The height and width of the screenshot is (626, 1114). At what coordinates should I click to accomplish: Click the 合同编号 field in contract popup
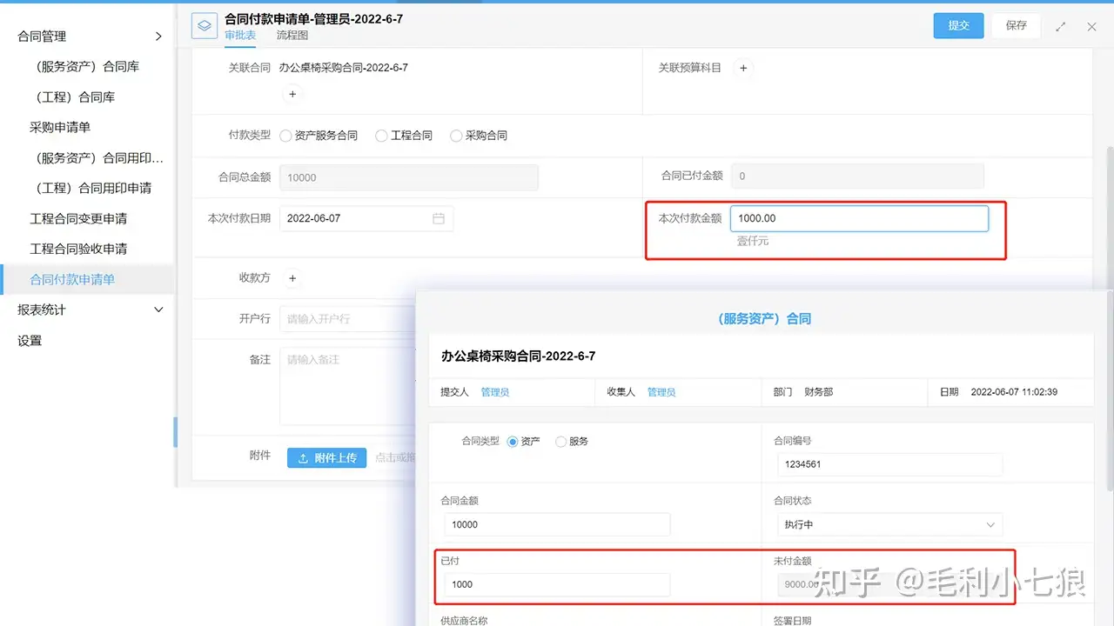coord(889,464)
